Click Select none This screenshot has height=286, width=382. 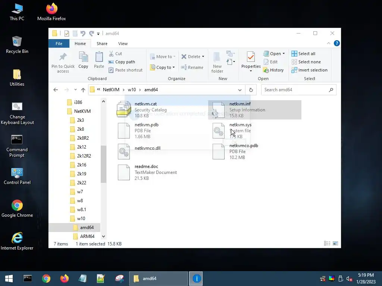click(306, 62)
